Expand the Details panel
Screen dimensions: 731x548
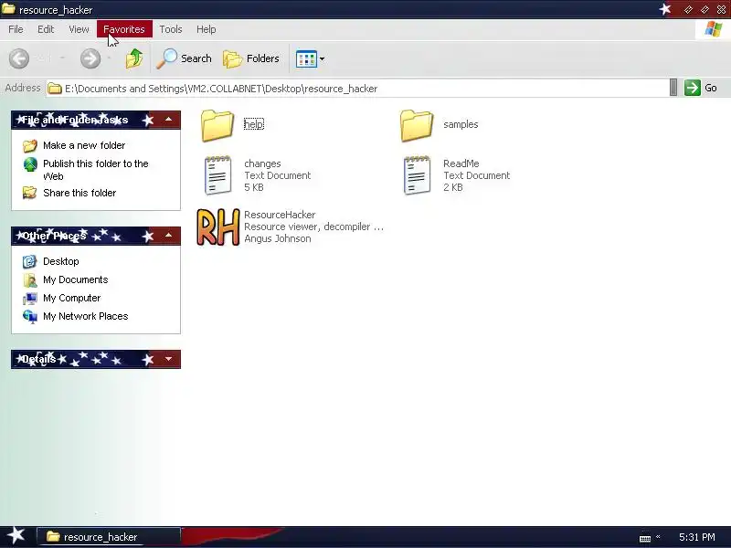tap(168, 359)
